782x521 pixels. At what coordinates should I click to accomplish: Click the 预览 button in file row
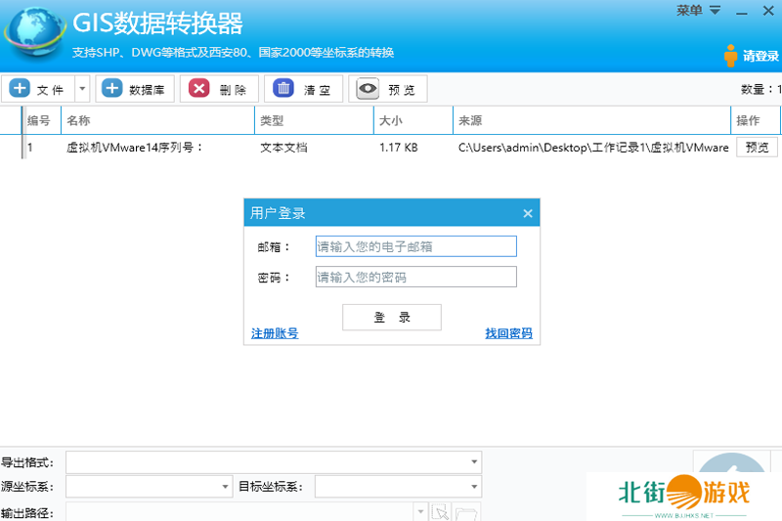click(x=757, y=148)
